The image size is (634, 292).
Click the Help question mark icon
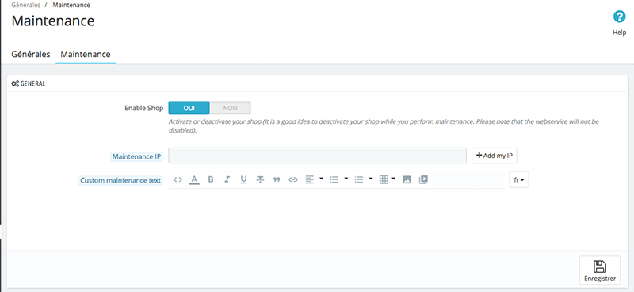point(620,17)
